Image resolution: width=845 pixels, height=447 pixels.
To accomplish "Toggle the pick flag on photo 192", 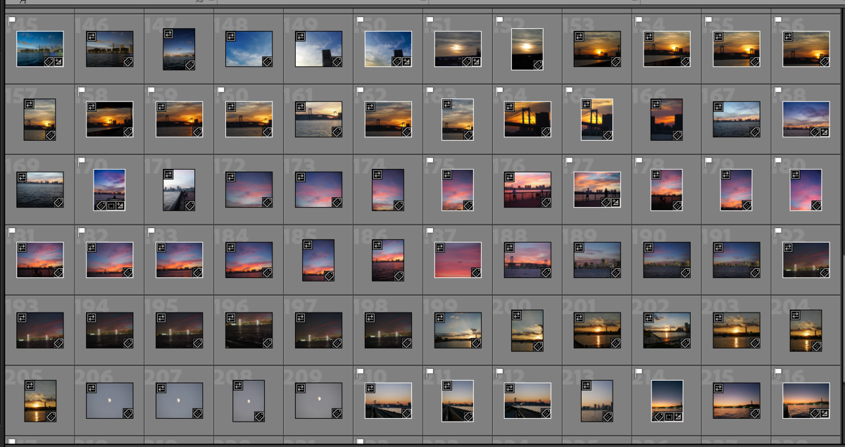I will click(779, 231).
